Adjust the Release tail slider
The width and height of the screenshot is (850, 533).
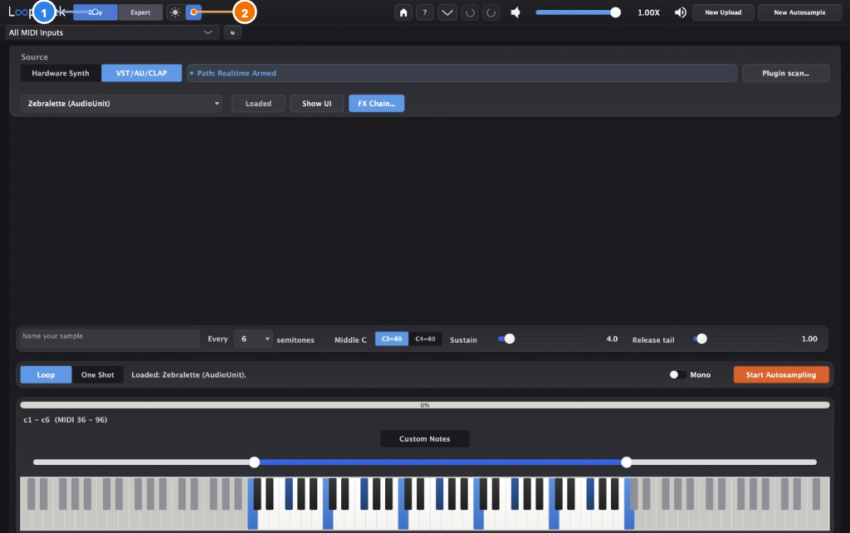738,339
